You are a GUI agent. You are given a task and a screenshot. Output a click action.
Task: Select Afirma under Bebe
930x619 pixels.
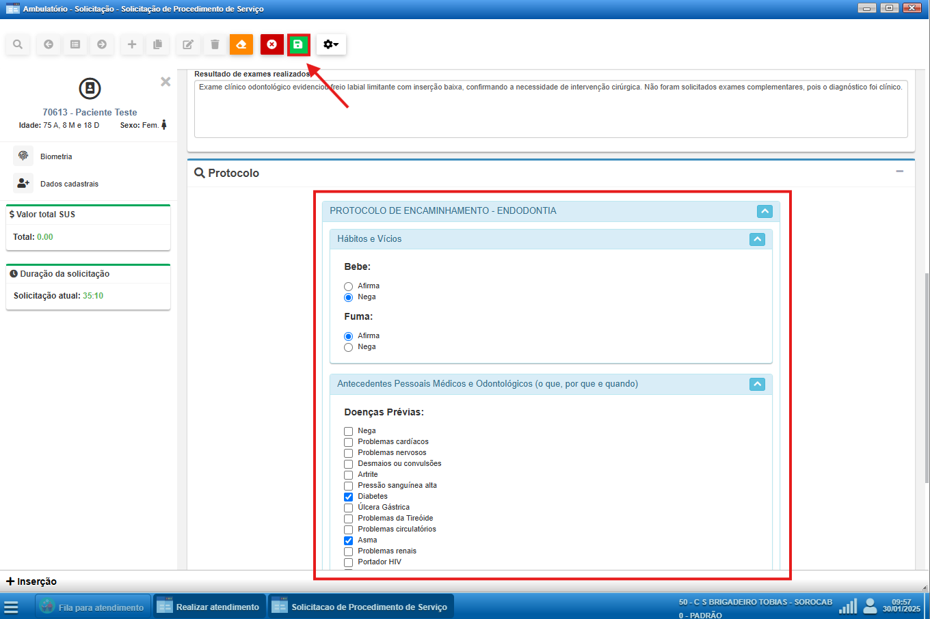point(349,286)
